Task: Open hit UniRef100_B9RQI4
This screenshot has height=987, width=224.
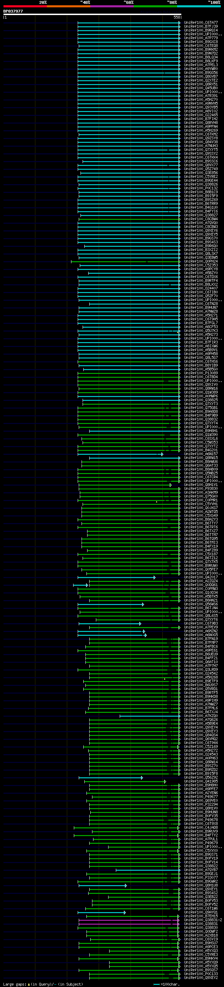Action: pos(201,30)
